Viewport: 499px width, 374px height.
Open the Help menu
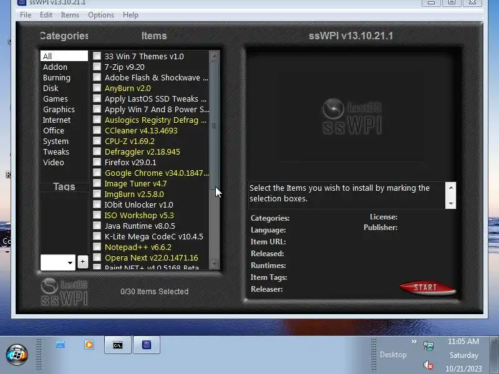(x=130, y=15)
